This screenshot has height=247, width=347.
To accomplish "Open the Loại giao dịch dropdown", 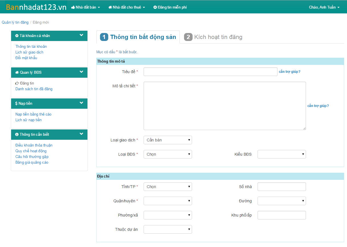I will tap(168, 140).
